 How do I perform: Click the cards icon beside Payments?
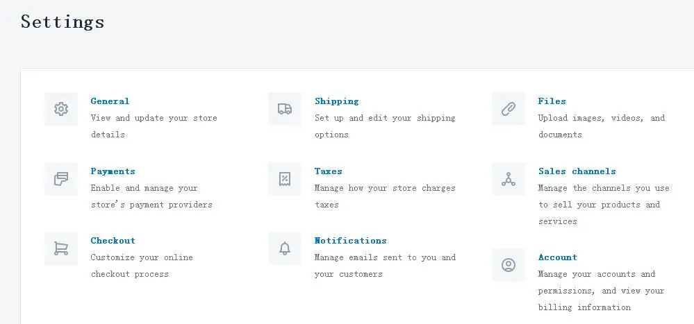(61, 179)
